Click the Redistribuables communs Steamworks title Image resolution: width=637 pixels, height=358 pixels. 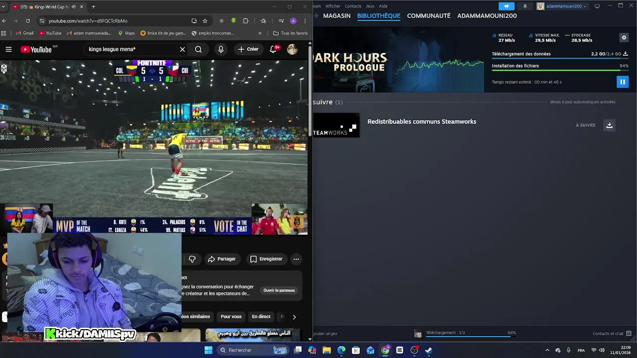(x=422, y=122)
